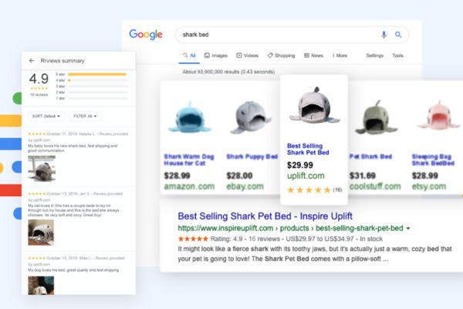Open 'Best Selling Shark Pet Bed - Inspire Uplift' result
This screenshot has height=309, width=463.
click(x=265, y=216)
